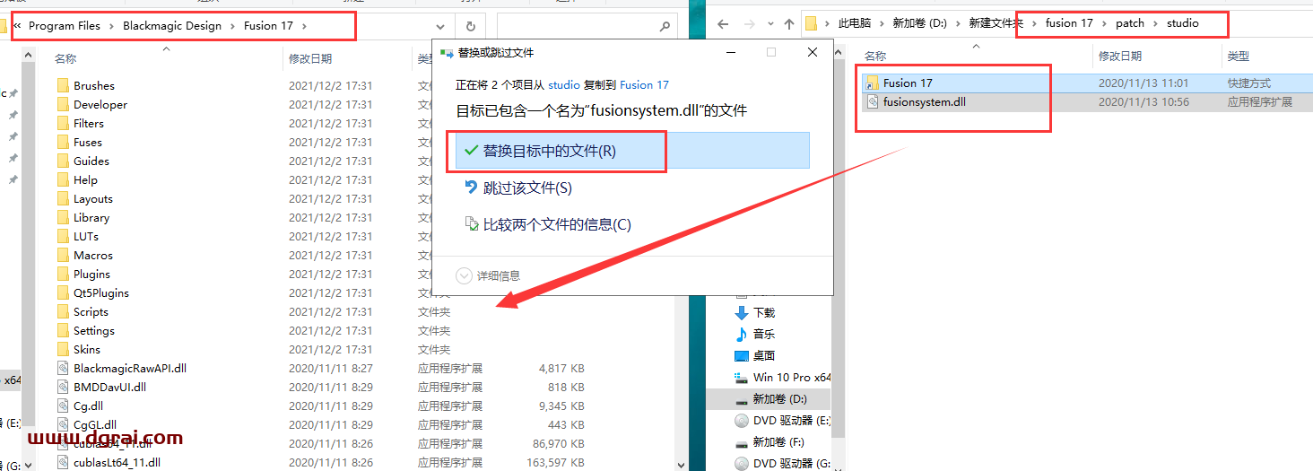Choose Replace the files in the destination

632,151
